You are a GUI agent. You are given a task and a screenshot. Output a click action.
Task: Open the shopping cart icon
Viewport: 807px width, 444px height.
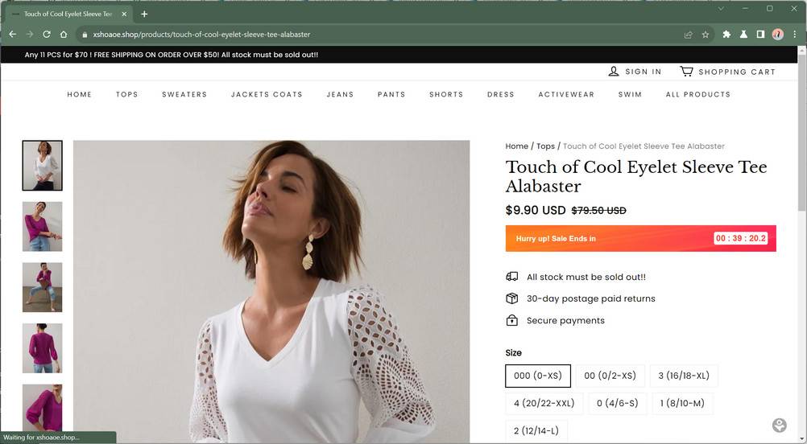pos(686,72)
